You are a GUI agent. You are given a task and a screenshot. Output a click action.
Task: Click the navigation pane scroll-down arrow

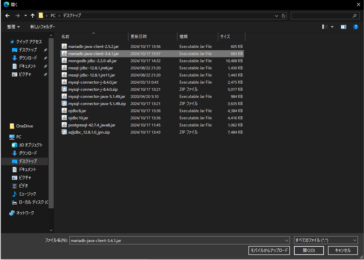coord(51,230)
